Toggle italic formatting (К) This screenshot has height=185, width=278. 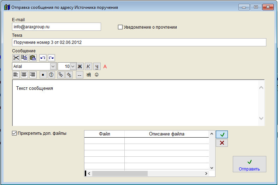coord(88,67)
